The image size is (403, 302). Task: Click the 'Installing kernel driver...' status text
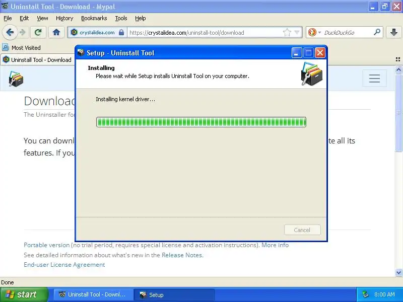125,99
